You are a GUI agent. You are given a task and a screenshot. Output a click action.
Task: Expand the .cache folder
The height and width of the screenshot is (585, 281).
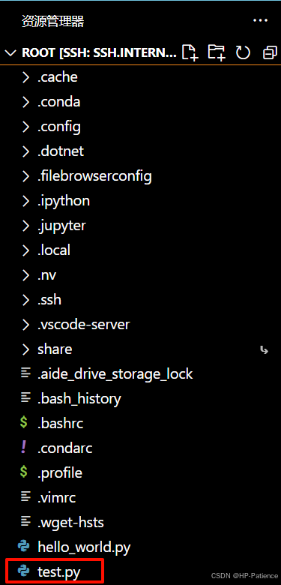coord(141,77)
